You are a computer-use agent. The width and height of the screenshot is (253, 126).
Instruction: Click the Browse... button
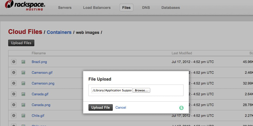141,90
